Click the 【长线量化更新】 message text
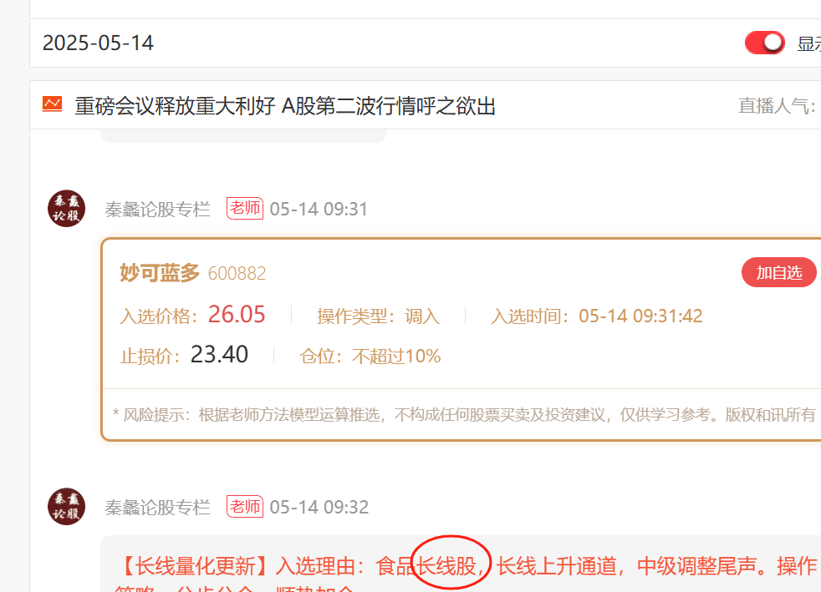 tap(466, 566)
